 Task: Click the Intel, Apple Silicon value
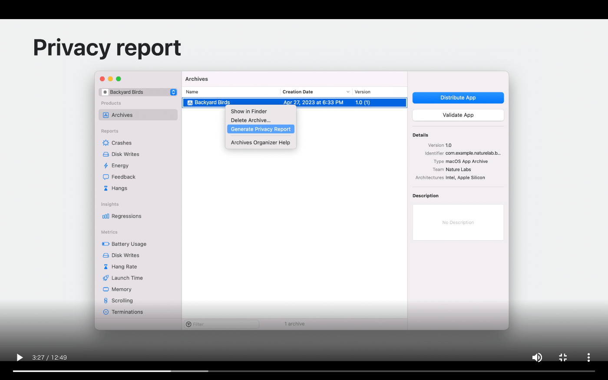point(465,178)
